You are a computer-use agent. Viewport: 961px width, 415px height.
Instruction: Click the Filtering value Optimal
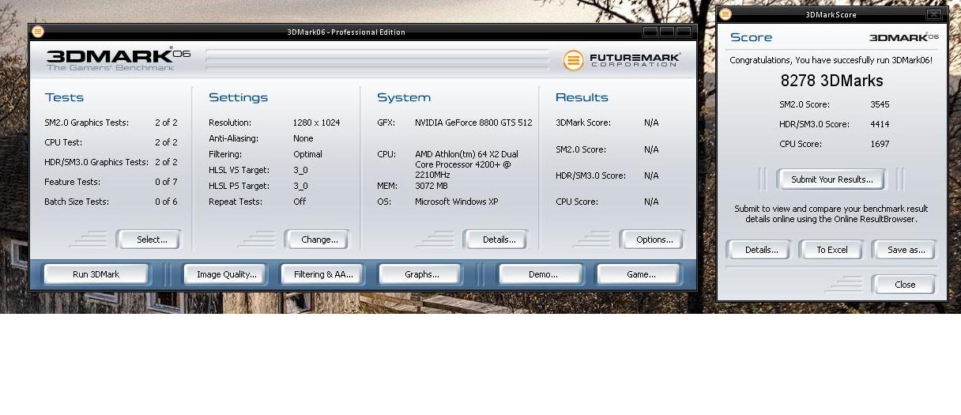pyautogui.click(x=307, y=154)
